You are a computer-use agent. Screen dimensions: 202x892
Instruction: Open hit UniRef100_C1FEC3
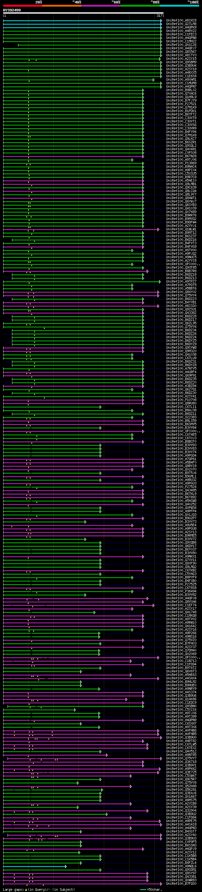(181, 34)
